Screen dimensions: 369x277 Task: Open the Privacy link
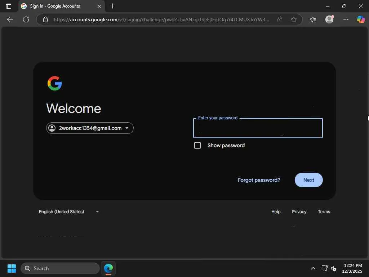point(299,211)
